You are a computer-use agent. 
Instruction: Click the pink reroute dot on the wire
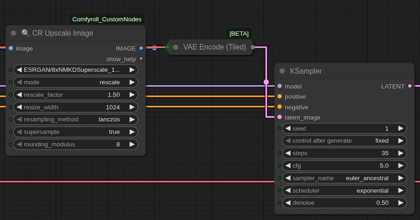pyautogui.click(x=266, y=82)
